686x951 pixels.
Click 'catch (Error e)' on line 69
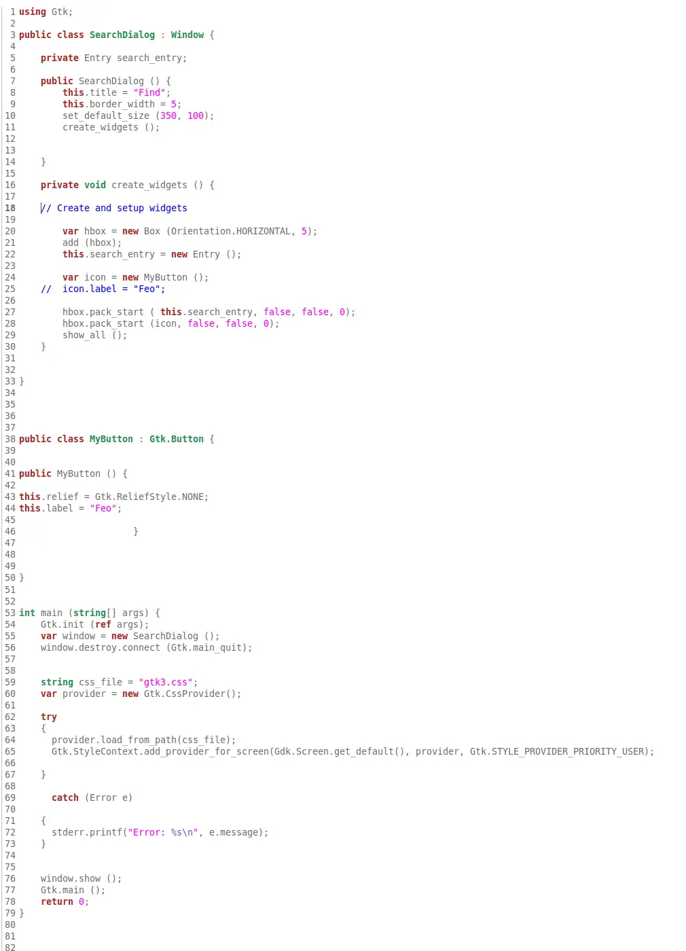(x=92, y=797)
